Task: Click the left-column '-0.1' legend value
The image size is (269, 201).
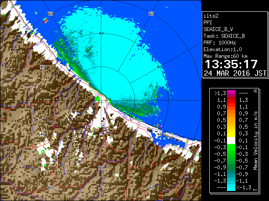Action: [x=220, y=141]
